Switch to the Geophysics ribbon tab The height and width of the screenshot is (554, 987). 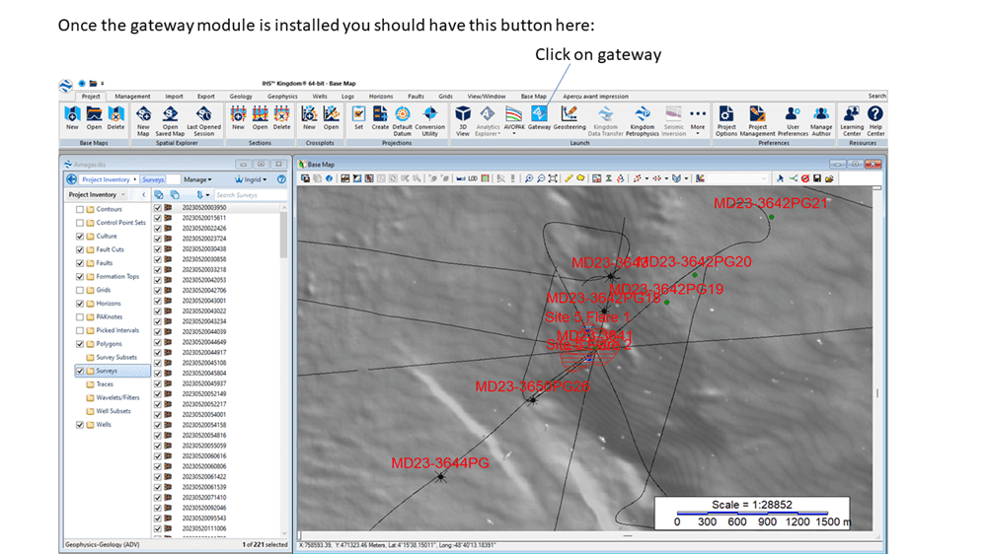click(282, 97)
